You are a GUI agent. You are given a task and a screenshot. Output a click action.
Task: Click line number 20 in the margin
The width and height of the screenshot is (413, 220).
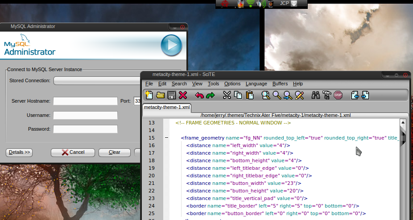click(x=152, y=176)
